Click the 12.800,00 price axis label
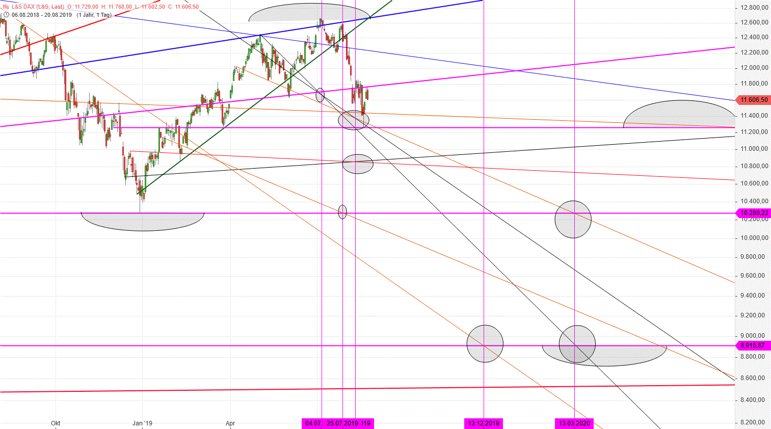The height and width of the screenshot is (429, 771). tap(754, 8)
